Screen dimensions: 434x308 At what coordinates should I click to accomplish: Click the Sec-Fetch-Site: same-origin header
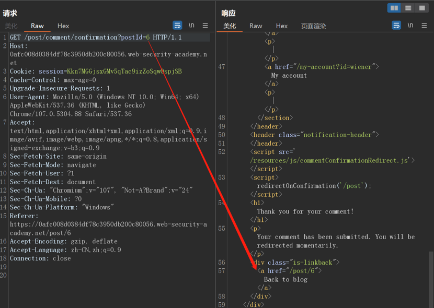[58, 156]
